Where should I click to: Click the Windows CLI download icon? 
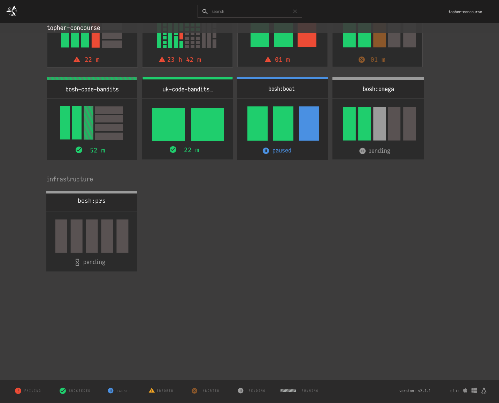(x=474, y=391)
